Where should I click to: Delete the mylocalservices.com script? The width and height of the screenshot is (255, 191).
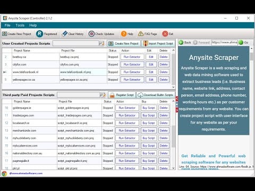(x=164, y=146)
